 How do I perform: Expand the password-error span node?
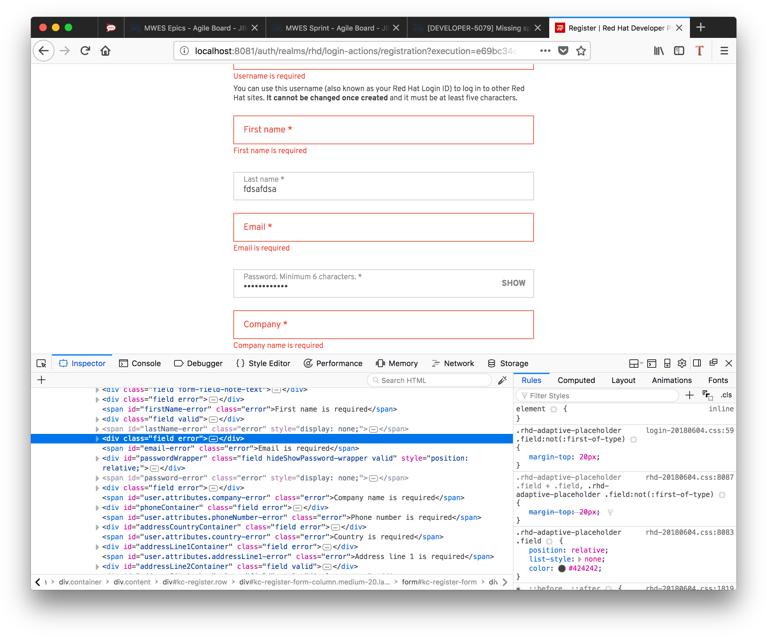coord(97,478)
